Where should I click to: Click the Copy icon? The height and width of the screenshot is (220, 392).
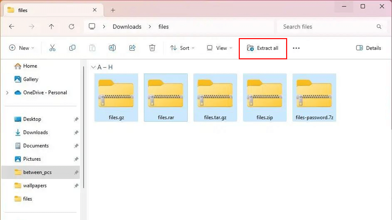tap(72, 48)
